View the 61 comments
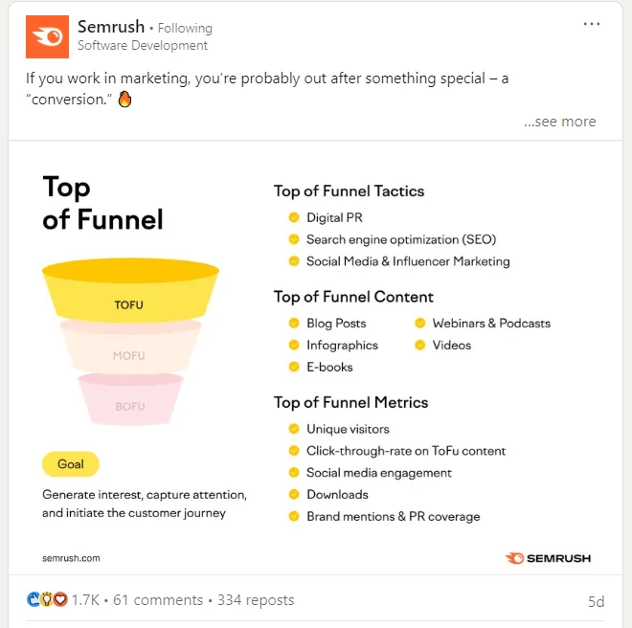This screenshot has height=628, width=632. click(x=157, y=600)
